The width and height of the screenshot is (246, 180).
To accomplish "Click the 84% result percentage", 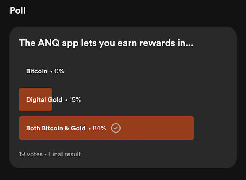I will pyautogui.click(x=99, y=128).
